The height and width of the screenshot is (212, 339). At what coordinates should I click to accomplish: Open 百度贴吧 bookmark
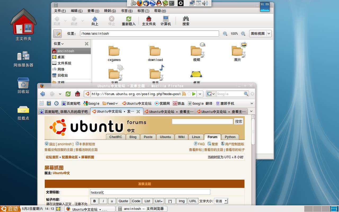coord(71,103)
